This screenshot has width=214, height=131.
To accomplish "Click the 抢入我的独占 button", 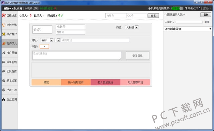I will tap(106, 82).
